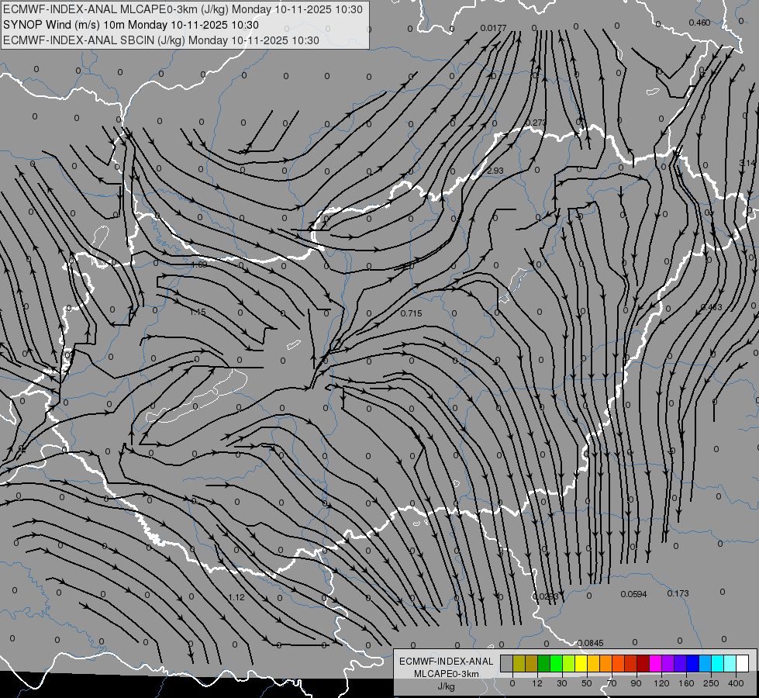Viewport: 759px width, 698px height.
Task: Click the 0.463 value on the map
Action: pyautogui.click(x=712, y=308)
